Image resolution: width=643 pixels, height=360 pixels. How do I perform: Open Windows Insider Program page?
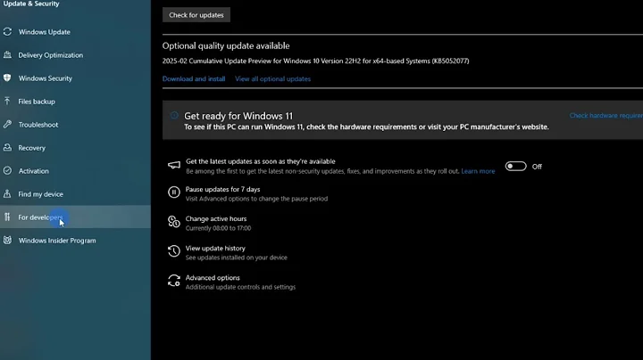75,240
